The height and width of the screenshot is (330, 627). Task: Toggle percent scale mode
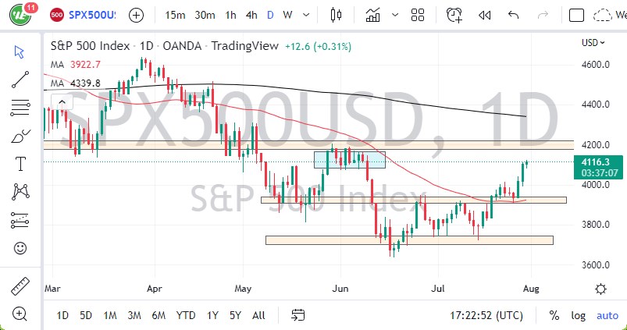coord(554,315)
